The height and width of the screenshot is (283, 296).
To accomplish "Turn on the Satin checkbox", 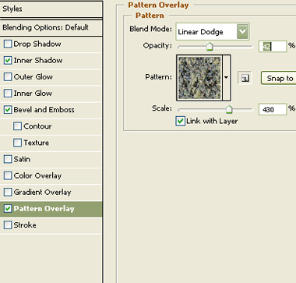I will click(x=8, y=159).
